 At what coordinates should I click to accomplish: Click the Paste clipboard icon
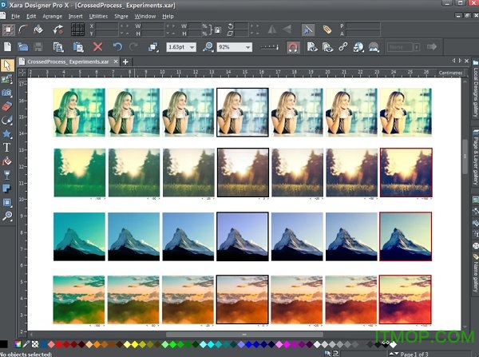tap(78, 47)
